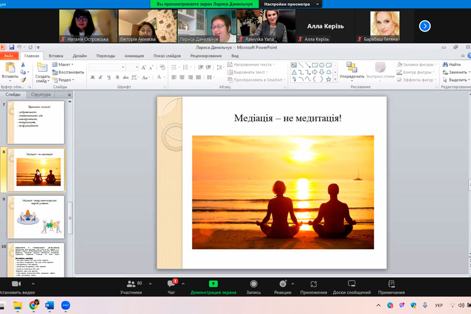Open the Participants list
Screen dimensions: 471x314
pos(131,284)
